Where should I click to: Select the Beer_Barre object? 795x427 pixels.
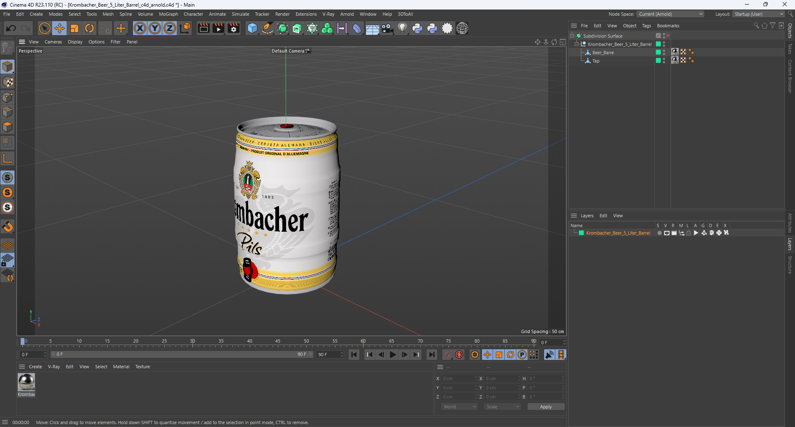coord(603,53)
